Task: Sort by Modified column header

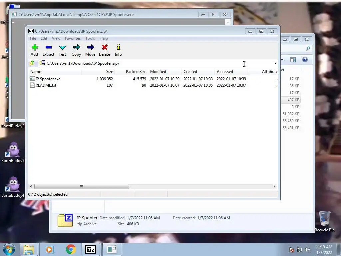Action: pos(165,72)
